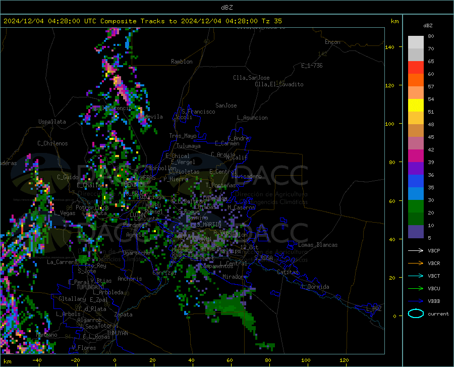Click the 'current' legend label
Screen dimensions: 454x367
click(x=438, y=313)
